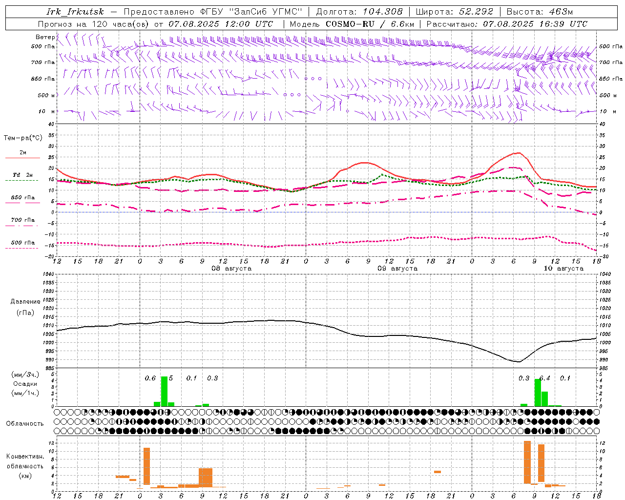Click the station name Irk_Irkutsk in the header
The image size is (625, 500).
tap(75, 12)
